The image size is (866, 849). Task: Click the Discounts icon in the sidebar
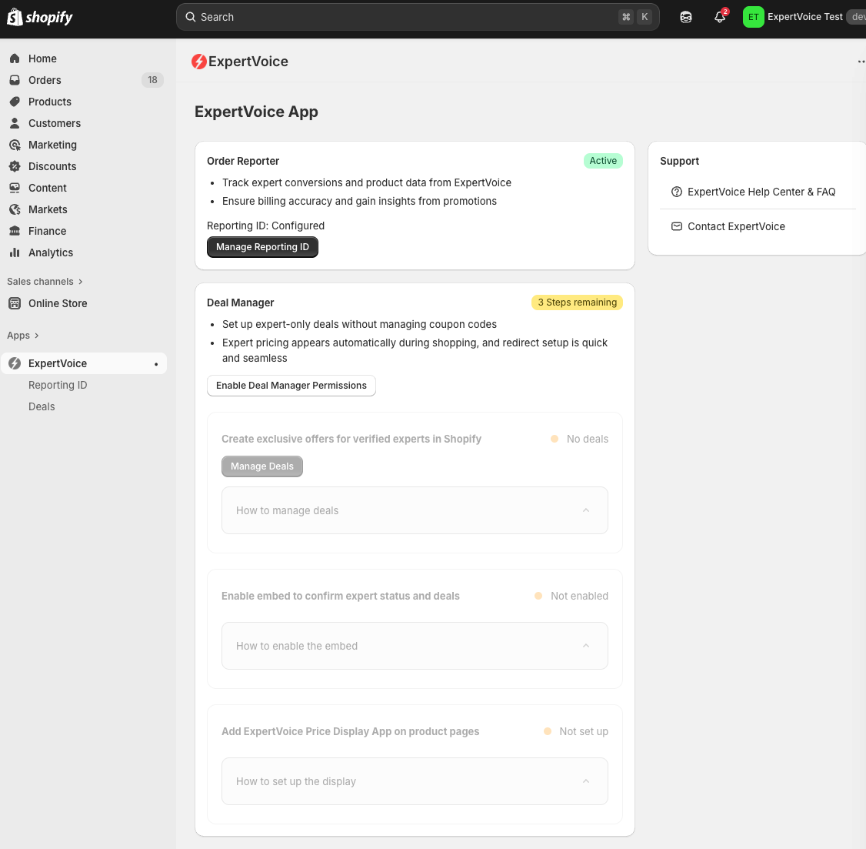[15, 166]
